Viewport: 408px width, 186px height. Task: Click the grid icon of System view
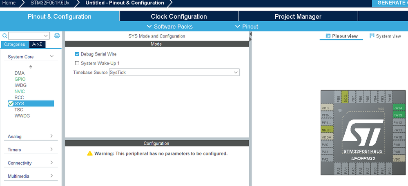372,35
